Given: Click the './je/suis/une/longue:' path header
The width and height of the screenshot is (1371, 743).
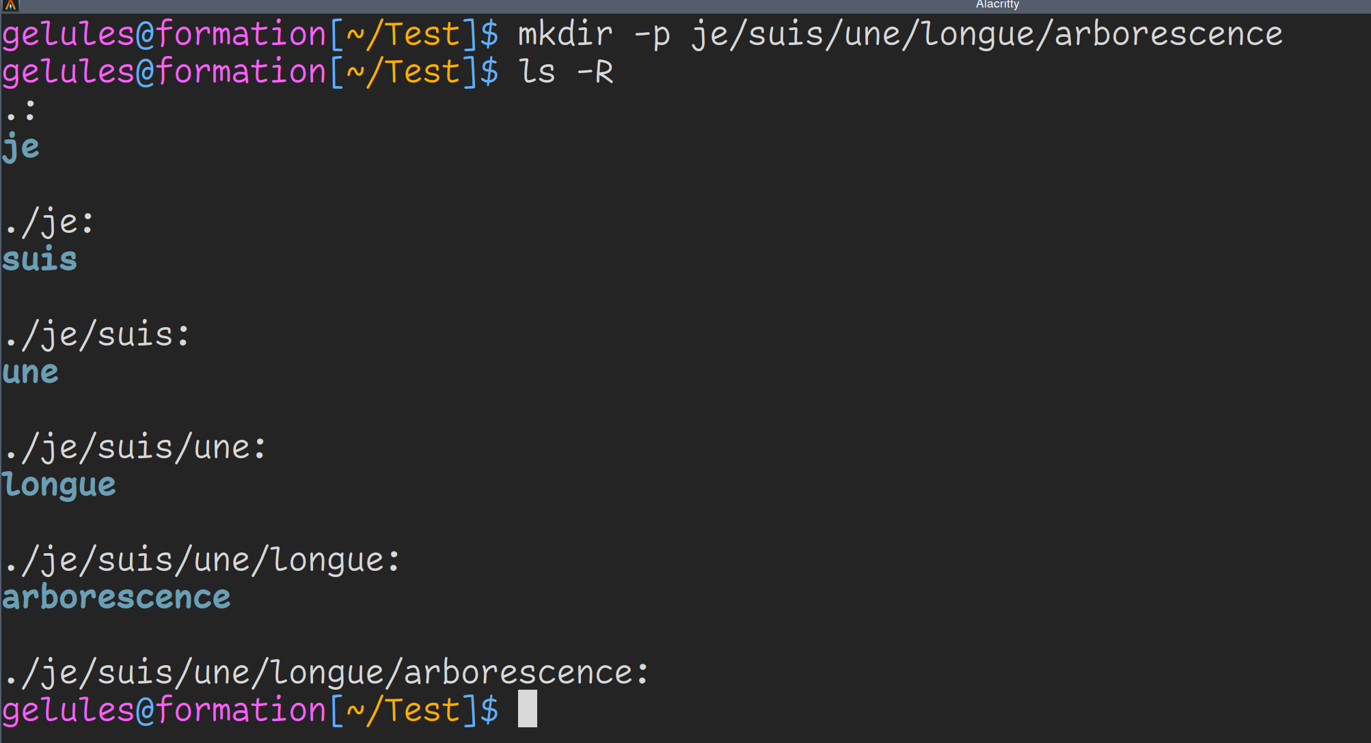Looking at the screenshot, I should (x=202, y=561).
